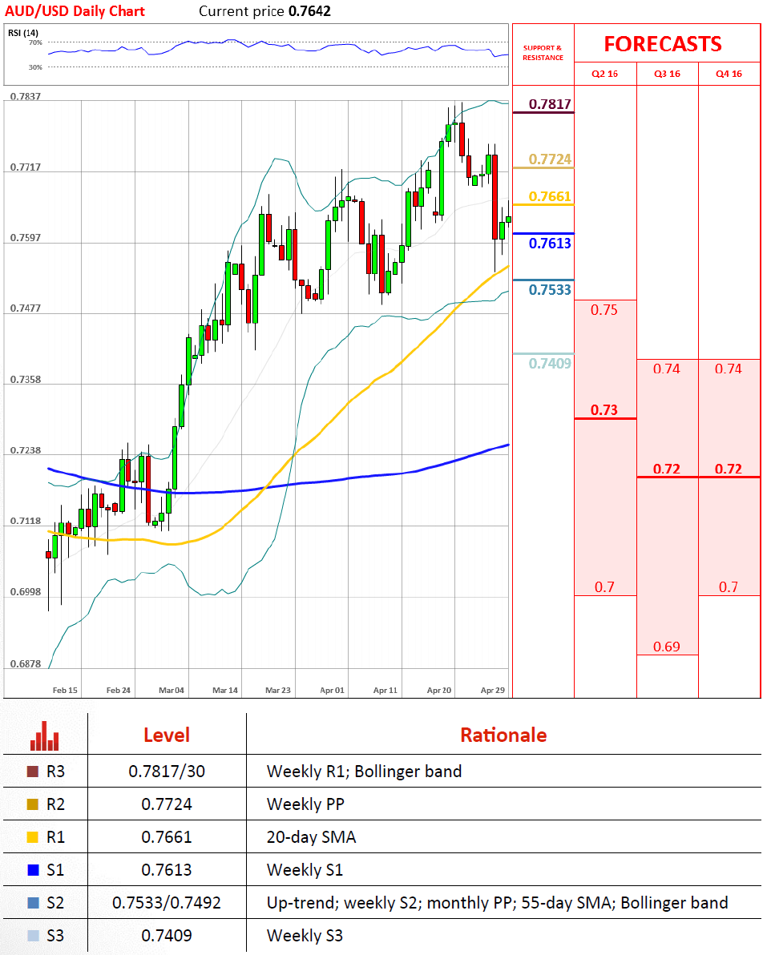767x955 pixels.
Task: Click the 0.7817/30 level cell
Action: (167, 772)
